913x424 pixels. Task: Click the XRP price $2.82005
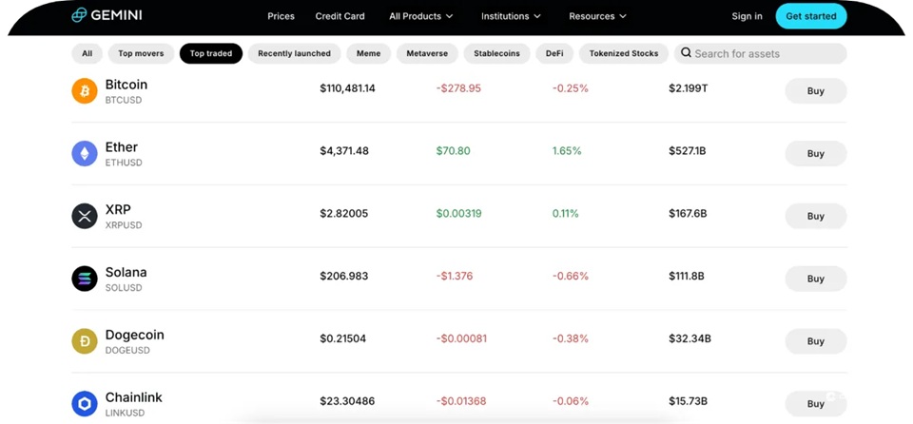pos(343,214)
